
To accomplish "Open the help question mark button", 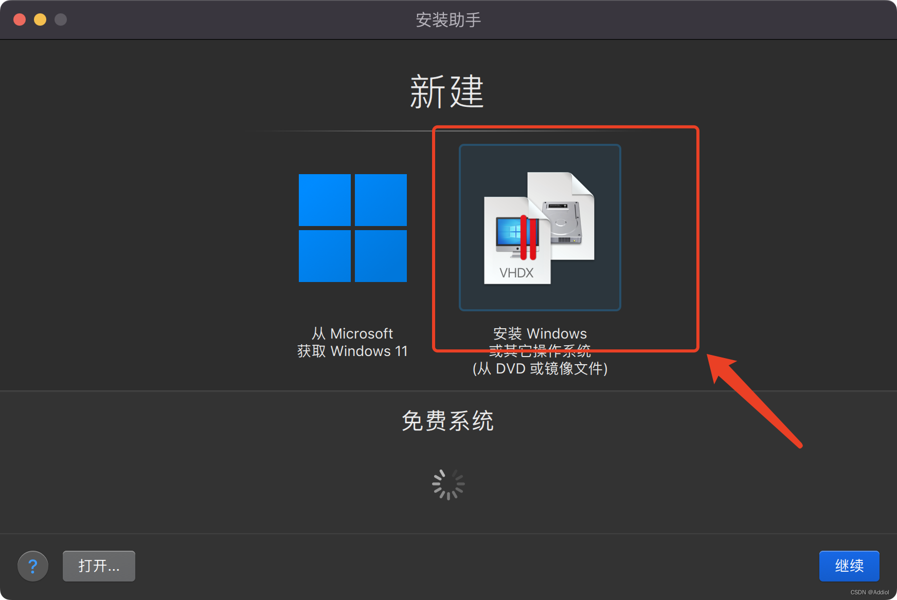I will click(x=33, y=566).
